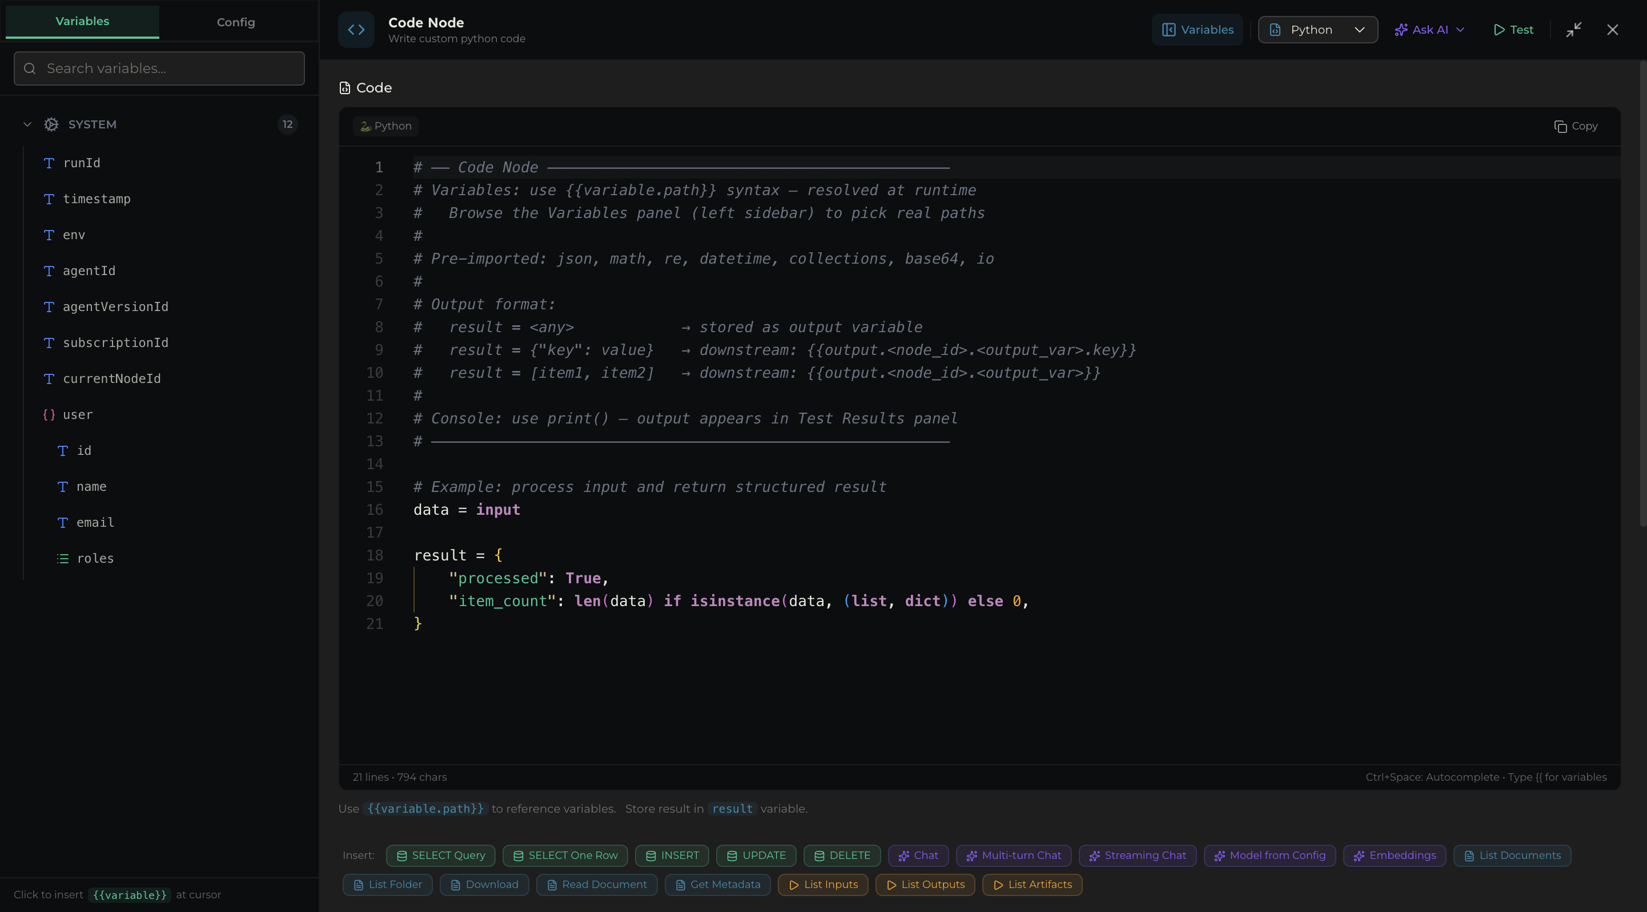Screen dimensions: 1647x912
Task: Click the Code section file icon
Action: click(344, 87)
